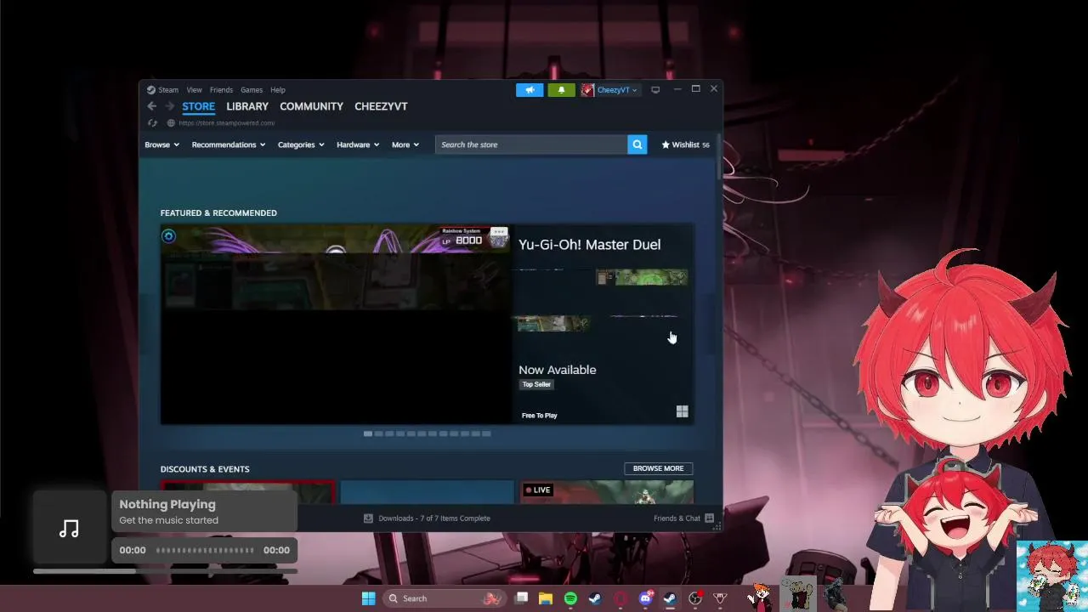Click the Friends & Chat grid icon

coord(709,518)
